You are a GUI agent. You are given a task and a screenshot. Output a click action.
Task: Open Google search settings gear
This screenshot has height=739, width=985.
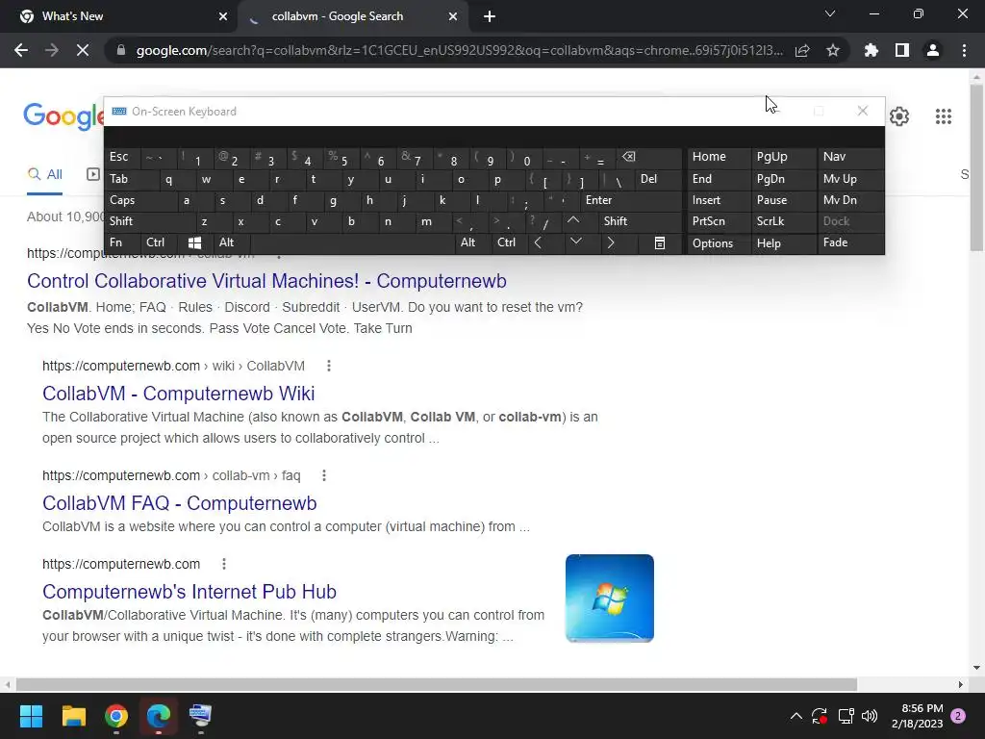899,116
